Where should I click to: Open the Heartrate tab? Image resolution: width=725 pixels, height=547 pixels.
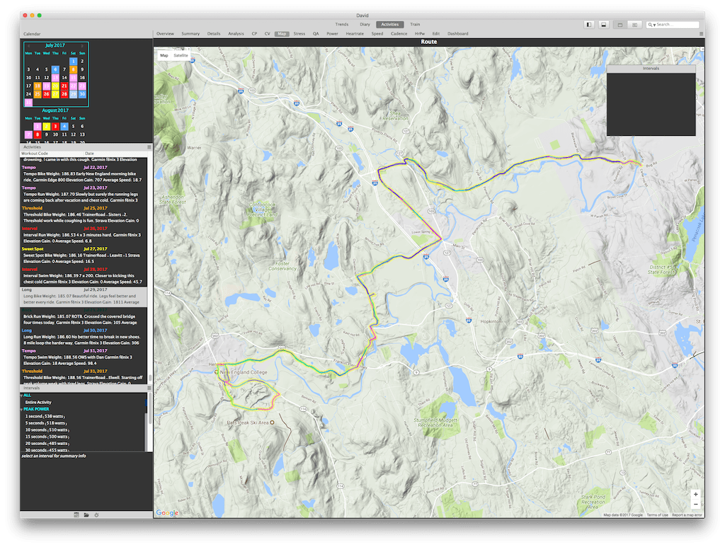pos(355,34)
